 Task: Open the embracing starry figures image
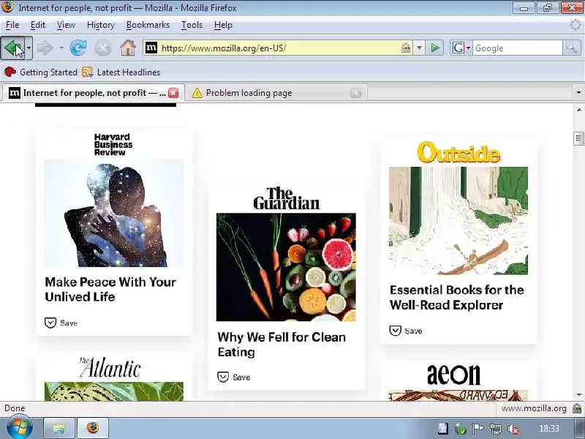point(114,213)
